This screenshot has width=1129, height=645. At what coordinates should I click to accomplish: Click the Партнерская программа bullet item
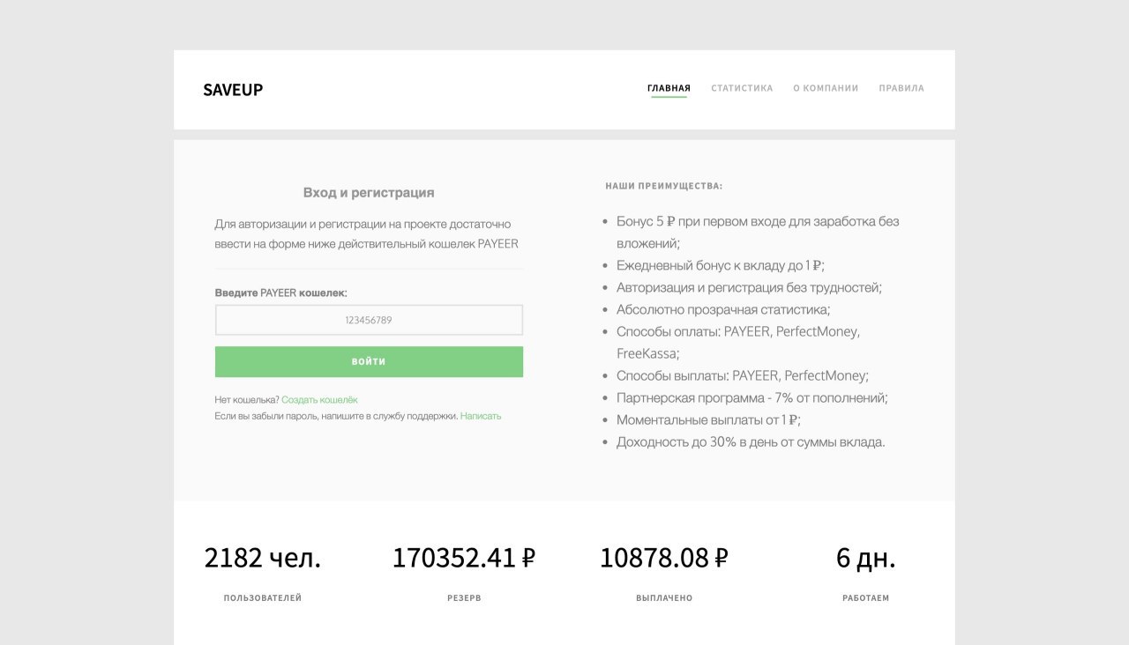(x=751, y=398)
